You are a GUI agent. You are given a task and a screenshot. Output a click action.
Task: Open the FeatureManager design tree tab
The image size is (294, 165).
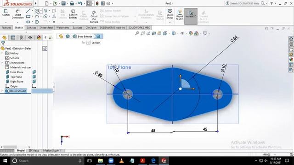(x=4, y=38)
